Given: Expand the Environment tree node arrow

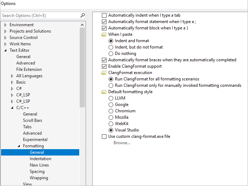Looking at the screenshot, I should tap(5, 25).
